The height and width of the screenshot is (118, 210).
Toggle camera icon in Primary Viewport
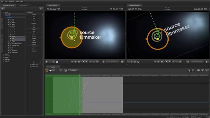point(103,62)
